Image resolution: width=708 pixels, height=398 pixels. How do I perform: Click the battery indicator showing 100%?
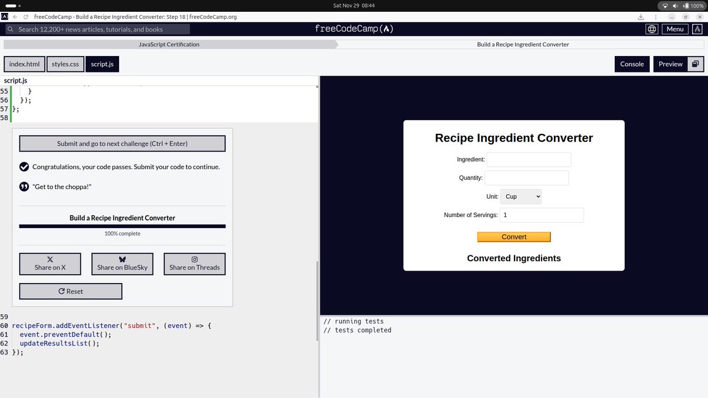(693, 5)
